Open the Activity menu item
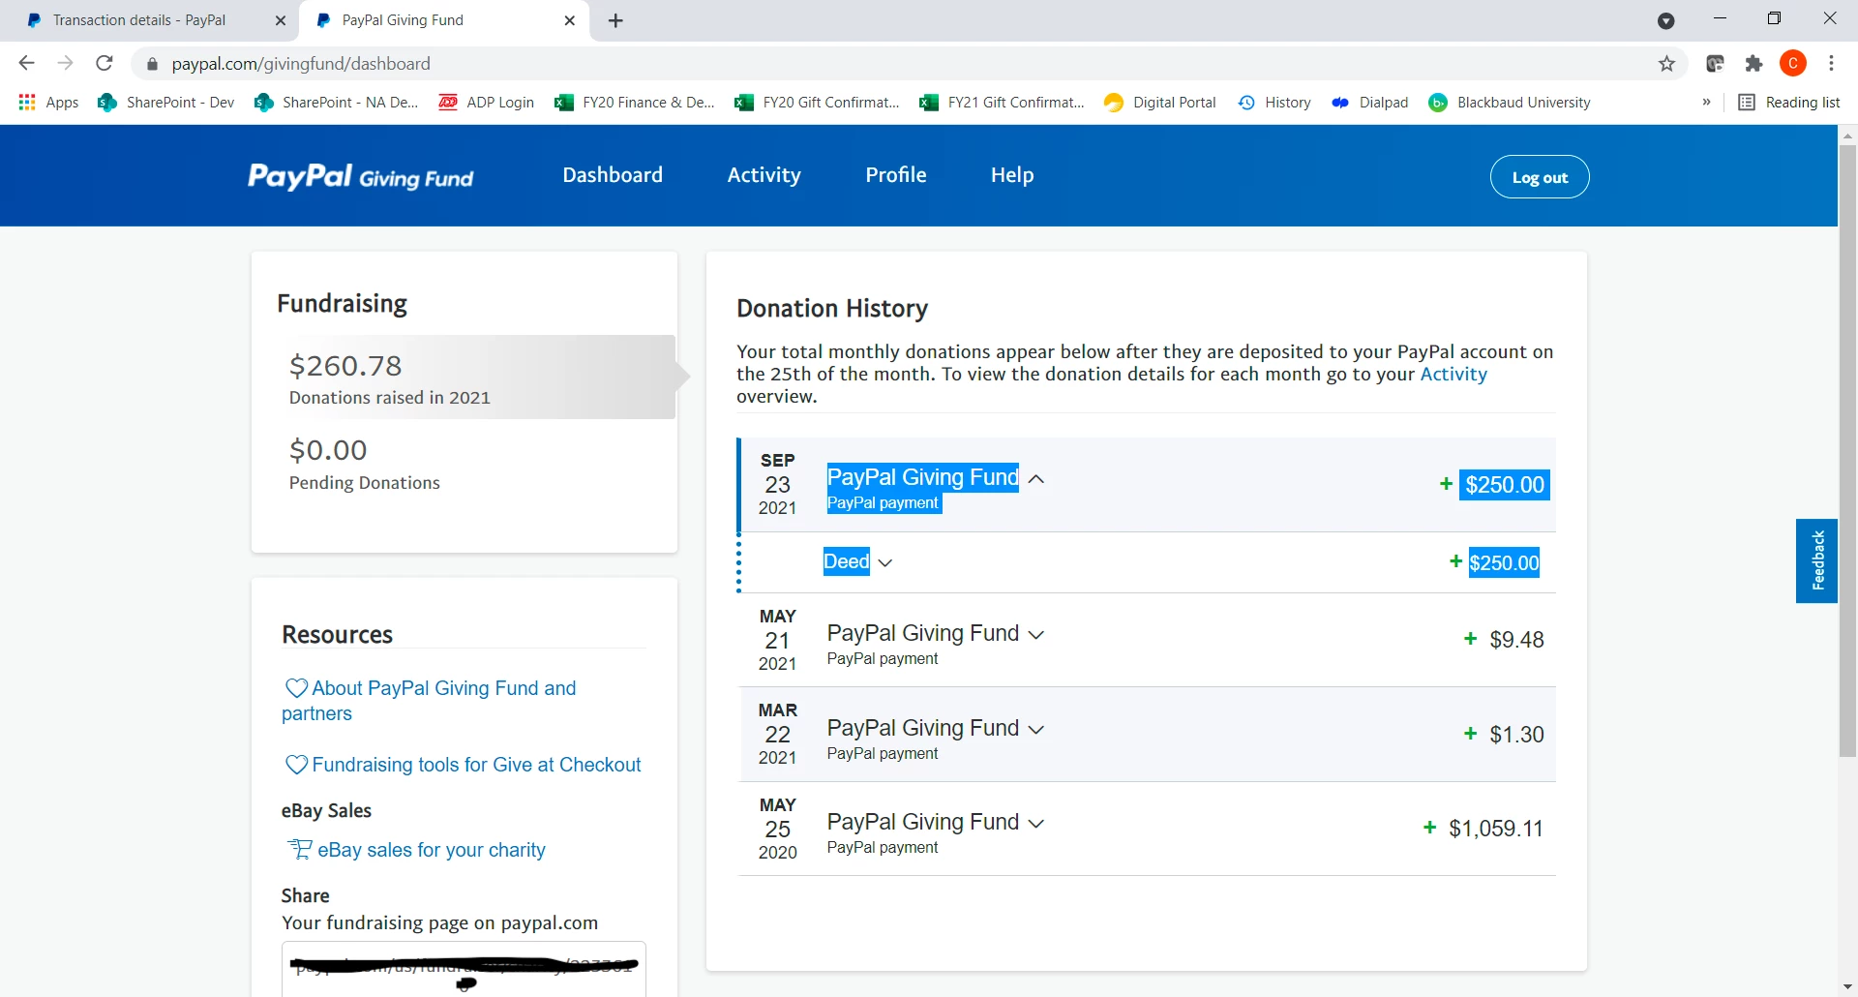Image resolution: width=1858 pixels, height=997 pixels. (764, 175)
